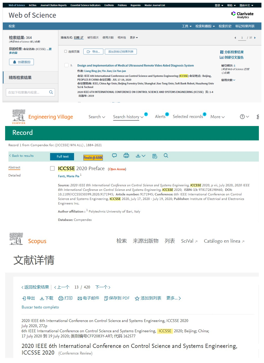This screenshot has width=264, height=363.
Task: Open the Search dropdown in Engineering Village
Action: 97,117
